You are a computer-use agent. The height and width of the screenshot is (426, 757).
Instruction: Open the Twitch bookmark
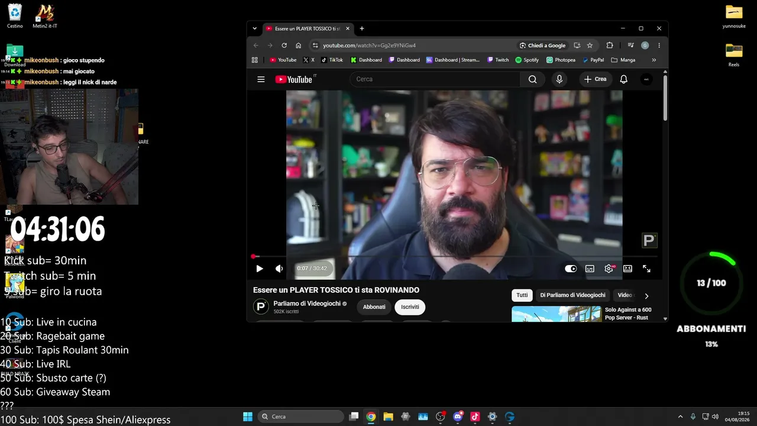497,60
